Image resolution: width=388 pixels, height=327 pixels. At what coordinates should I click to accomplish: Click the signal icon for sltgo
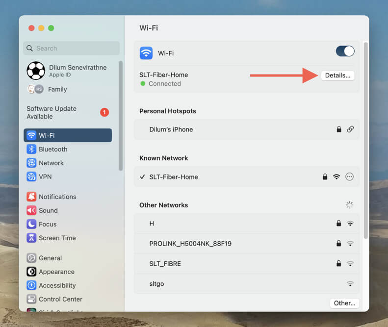point(350,284)
